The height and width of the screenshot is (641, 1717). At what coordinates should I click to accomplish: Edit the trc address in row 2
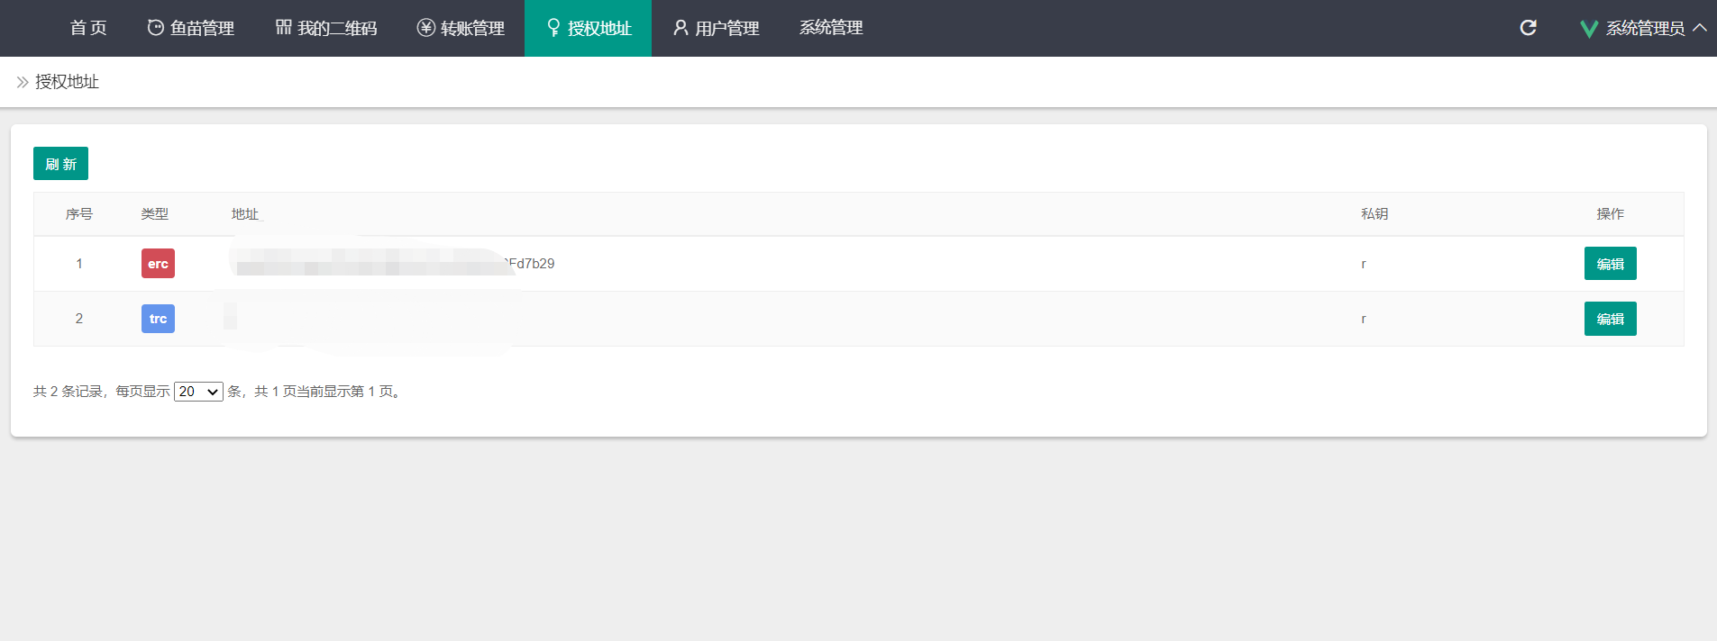(1610, 319)
